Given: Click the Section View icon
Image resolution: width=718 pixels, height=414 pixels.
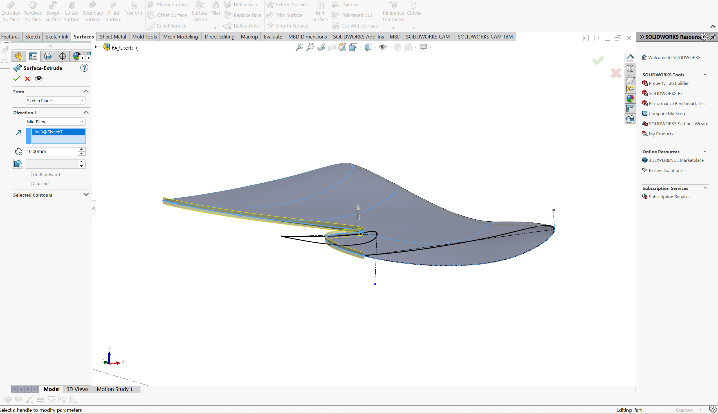Looking at the screenshot, I should click(x=332, y=47).
